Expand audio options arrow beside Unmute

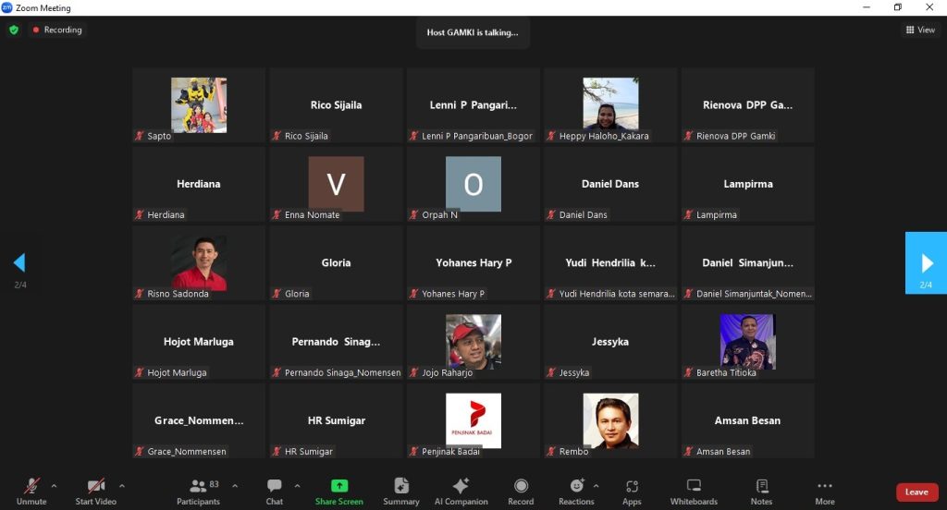point(54,486)
